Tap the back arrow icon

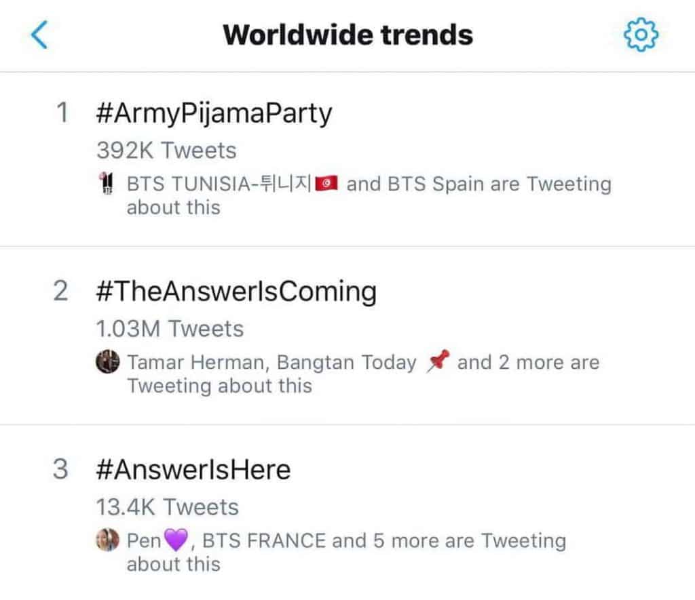click(x=40, y=35)
